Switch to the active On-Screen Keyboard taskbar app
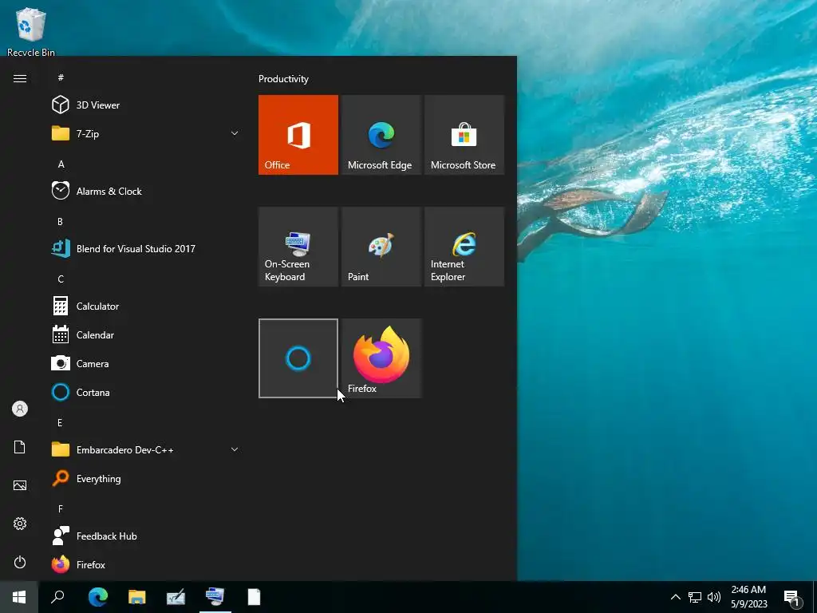The width and height of the screenshot is (817, 613). 215,597
